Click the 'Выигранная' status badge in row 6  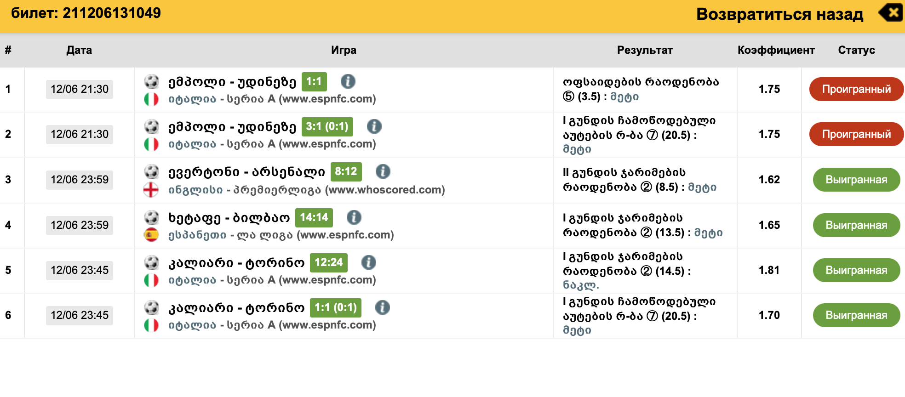[x=856, y=315]
